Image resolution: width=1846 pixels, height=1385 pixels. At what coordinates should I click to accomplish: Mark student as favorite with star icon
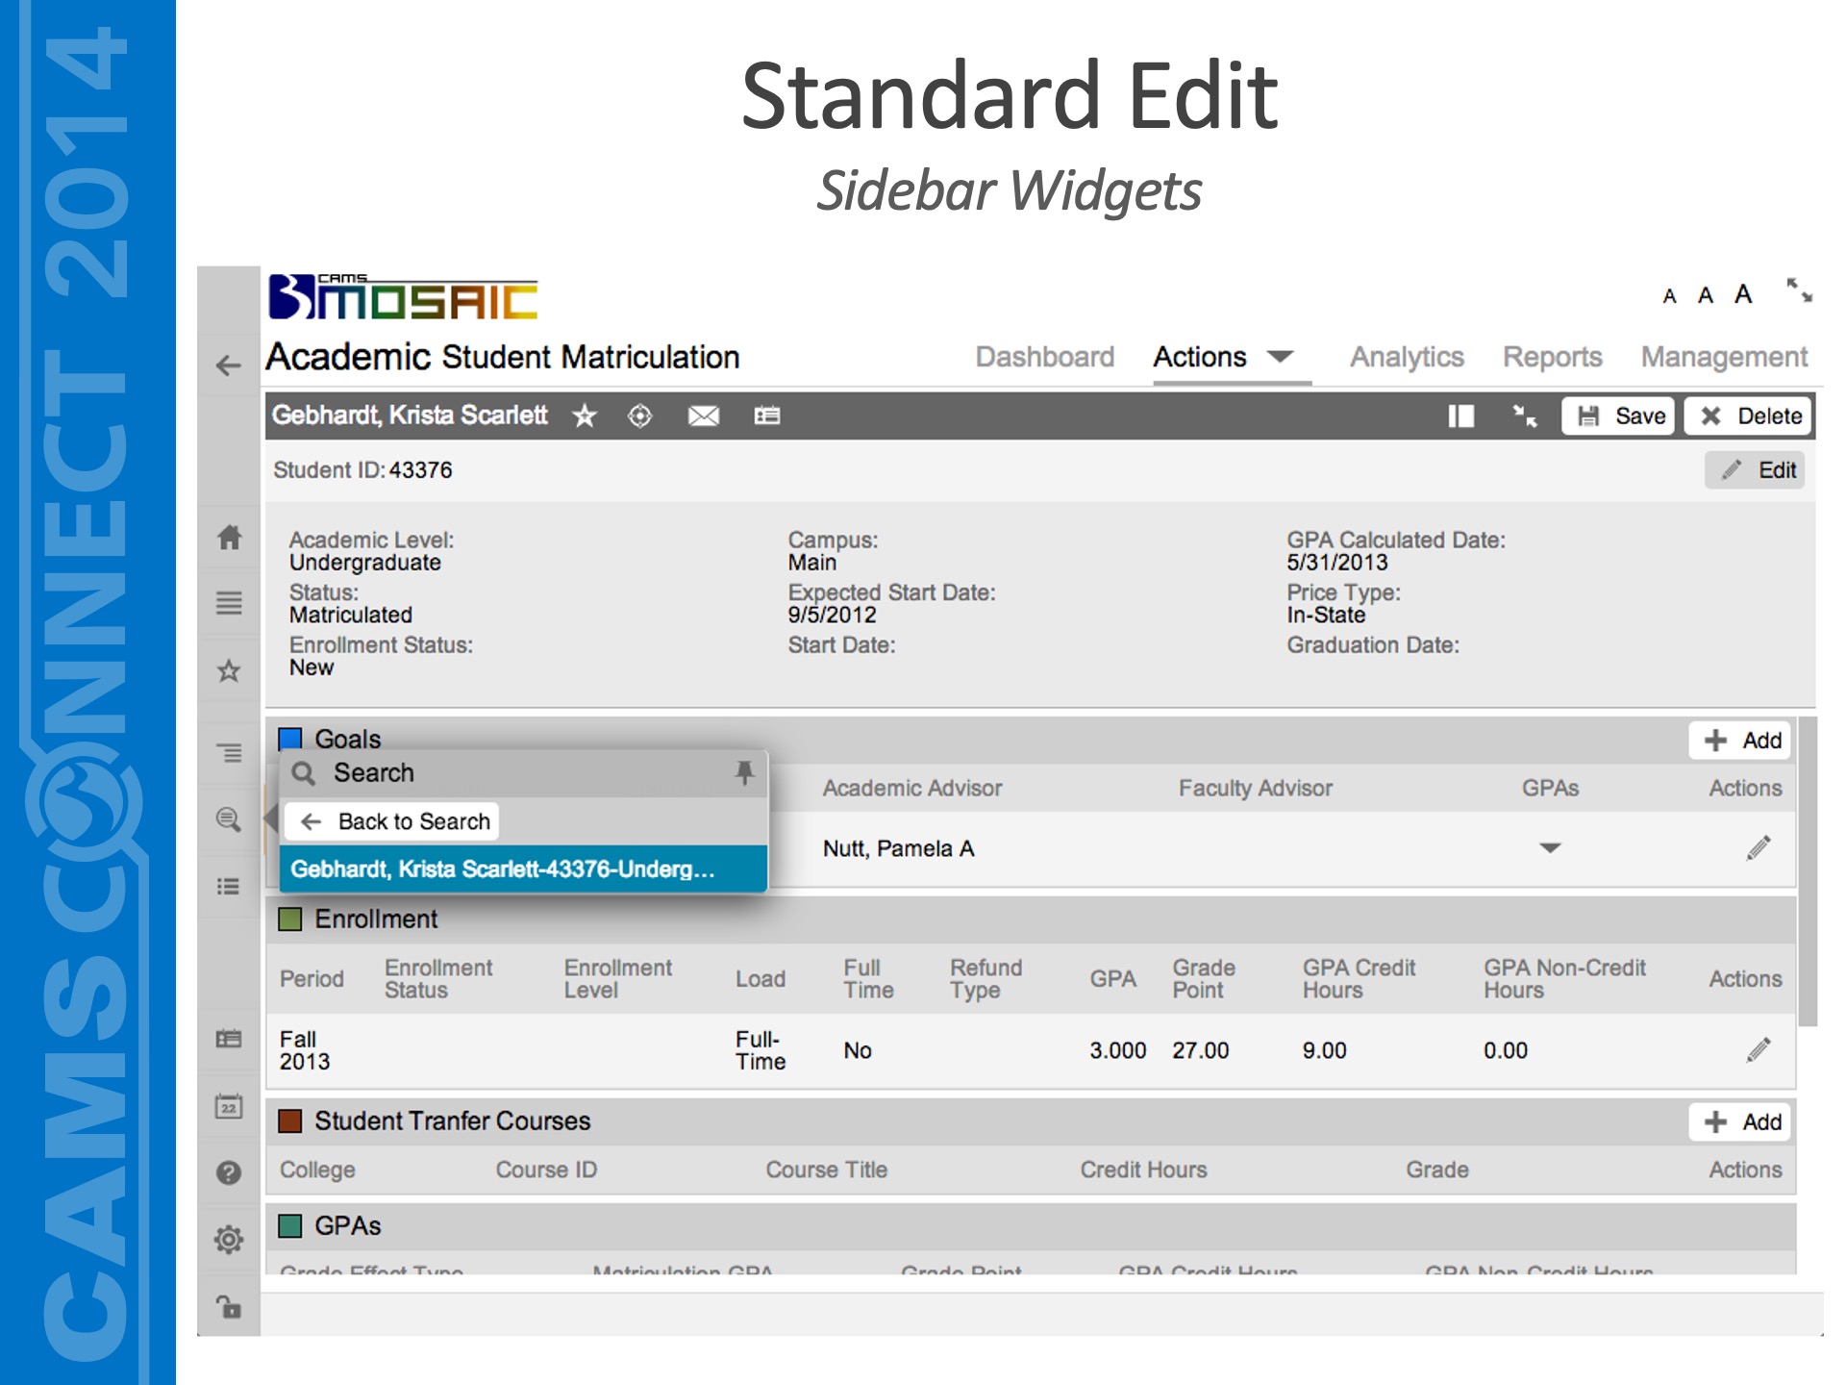click(585, 415)
